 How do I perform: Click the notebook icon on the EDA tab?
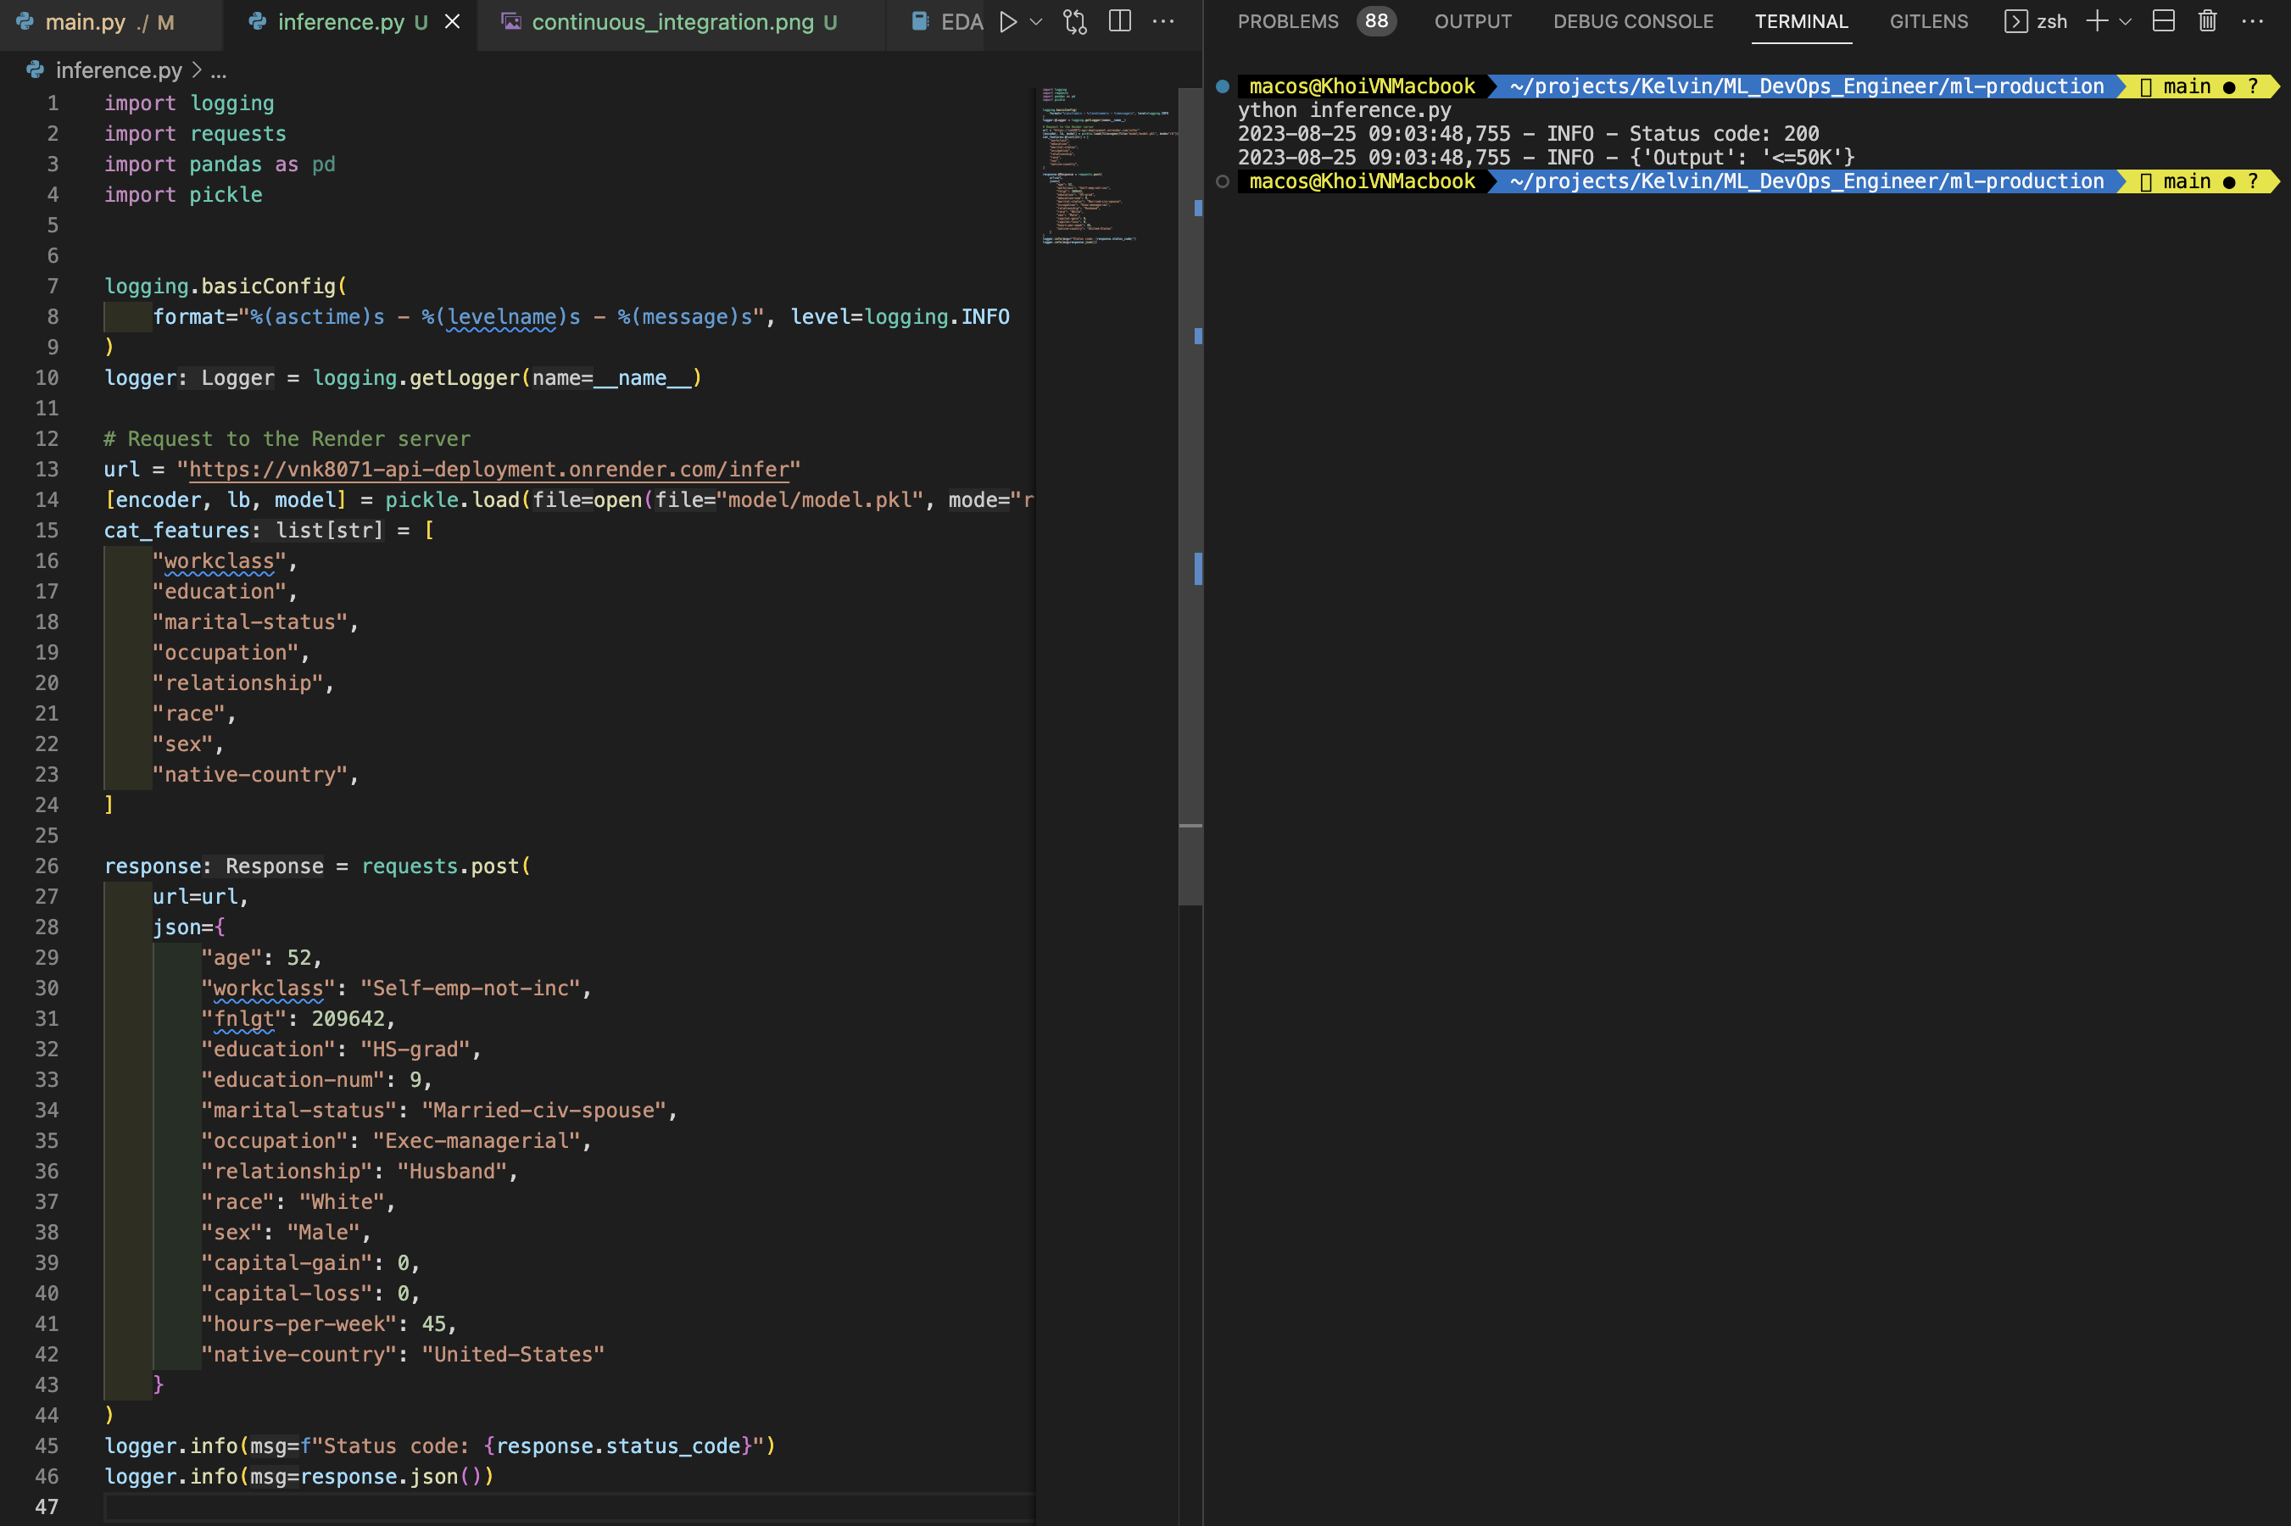pos(920,21)
